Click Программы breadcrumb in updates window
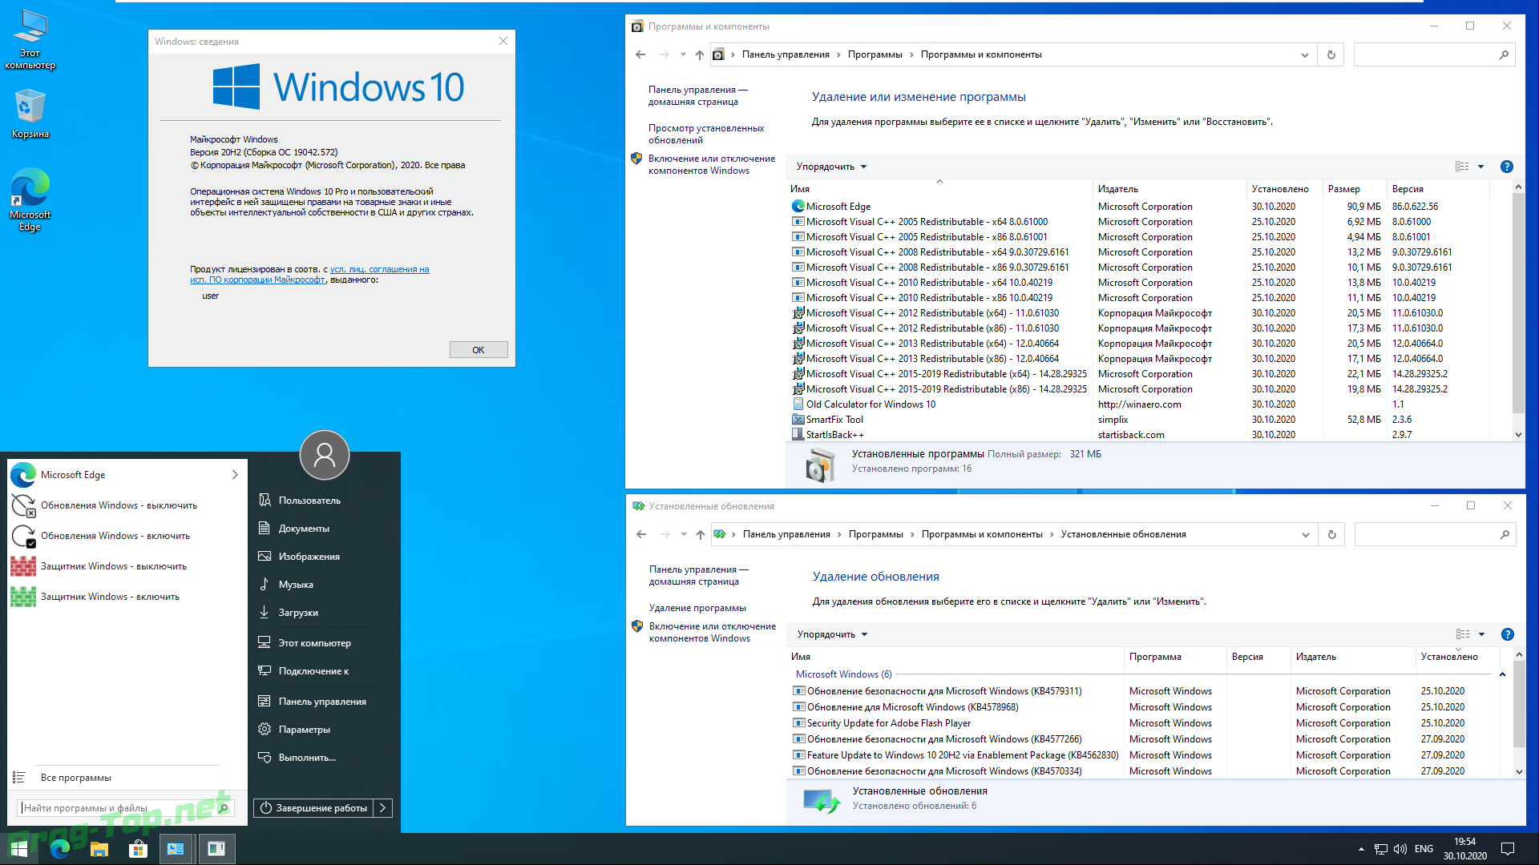The width and height of the screenshot is (1539, 865). point(875,534)
